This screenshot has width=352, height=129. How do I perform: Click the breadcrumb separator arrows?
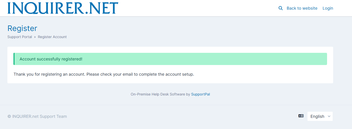pos(35,37)
